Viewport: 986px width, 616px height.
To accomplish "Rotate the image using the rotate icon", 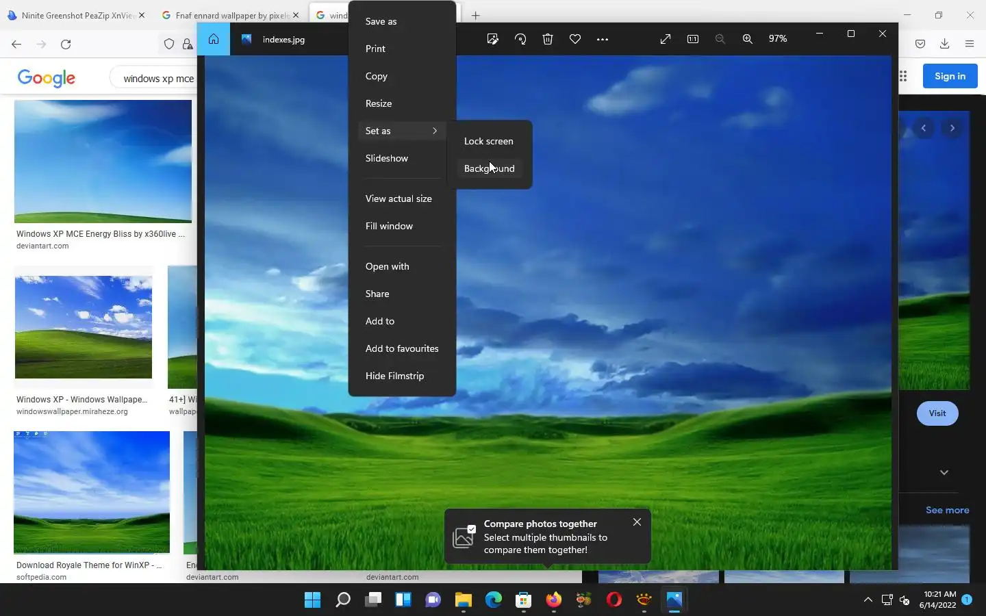I will pos(520,39).
